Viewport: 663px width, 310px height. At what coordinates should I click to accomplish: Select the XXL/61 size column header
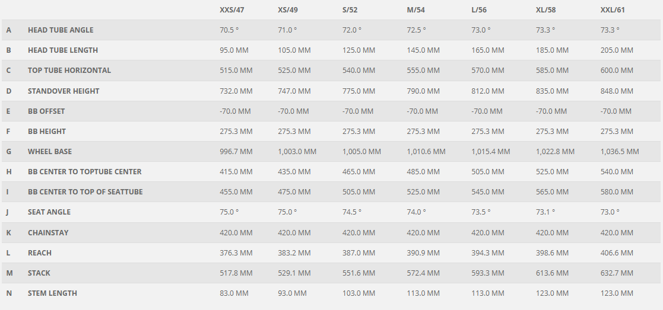tap(613, 10)
